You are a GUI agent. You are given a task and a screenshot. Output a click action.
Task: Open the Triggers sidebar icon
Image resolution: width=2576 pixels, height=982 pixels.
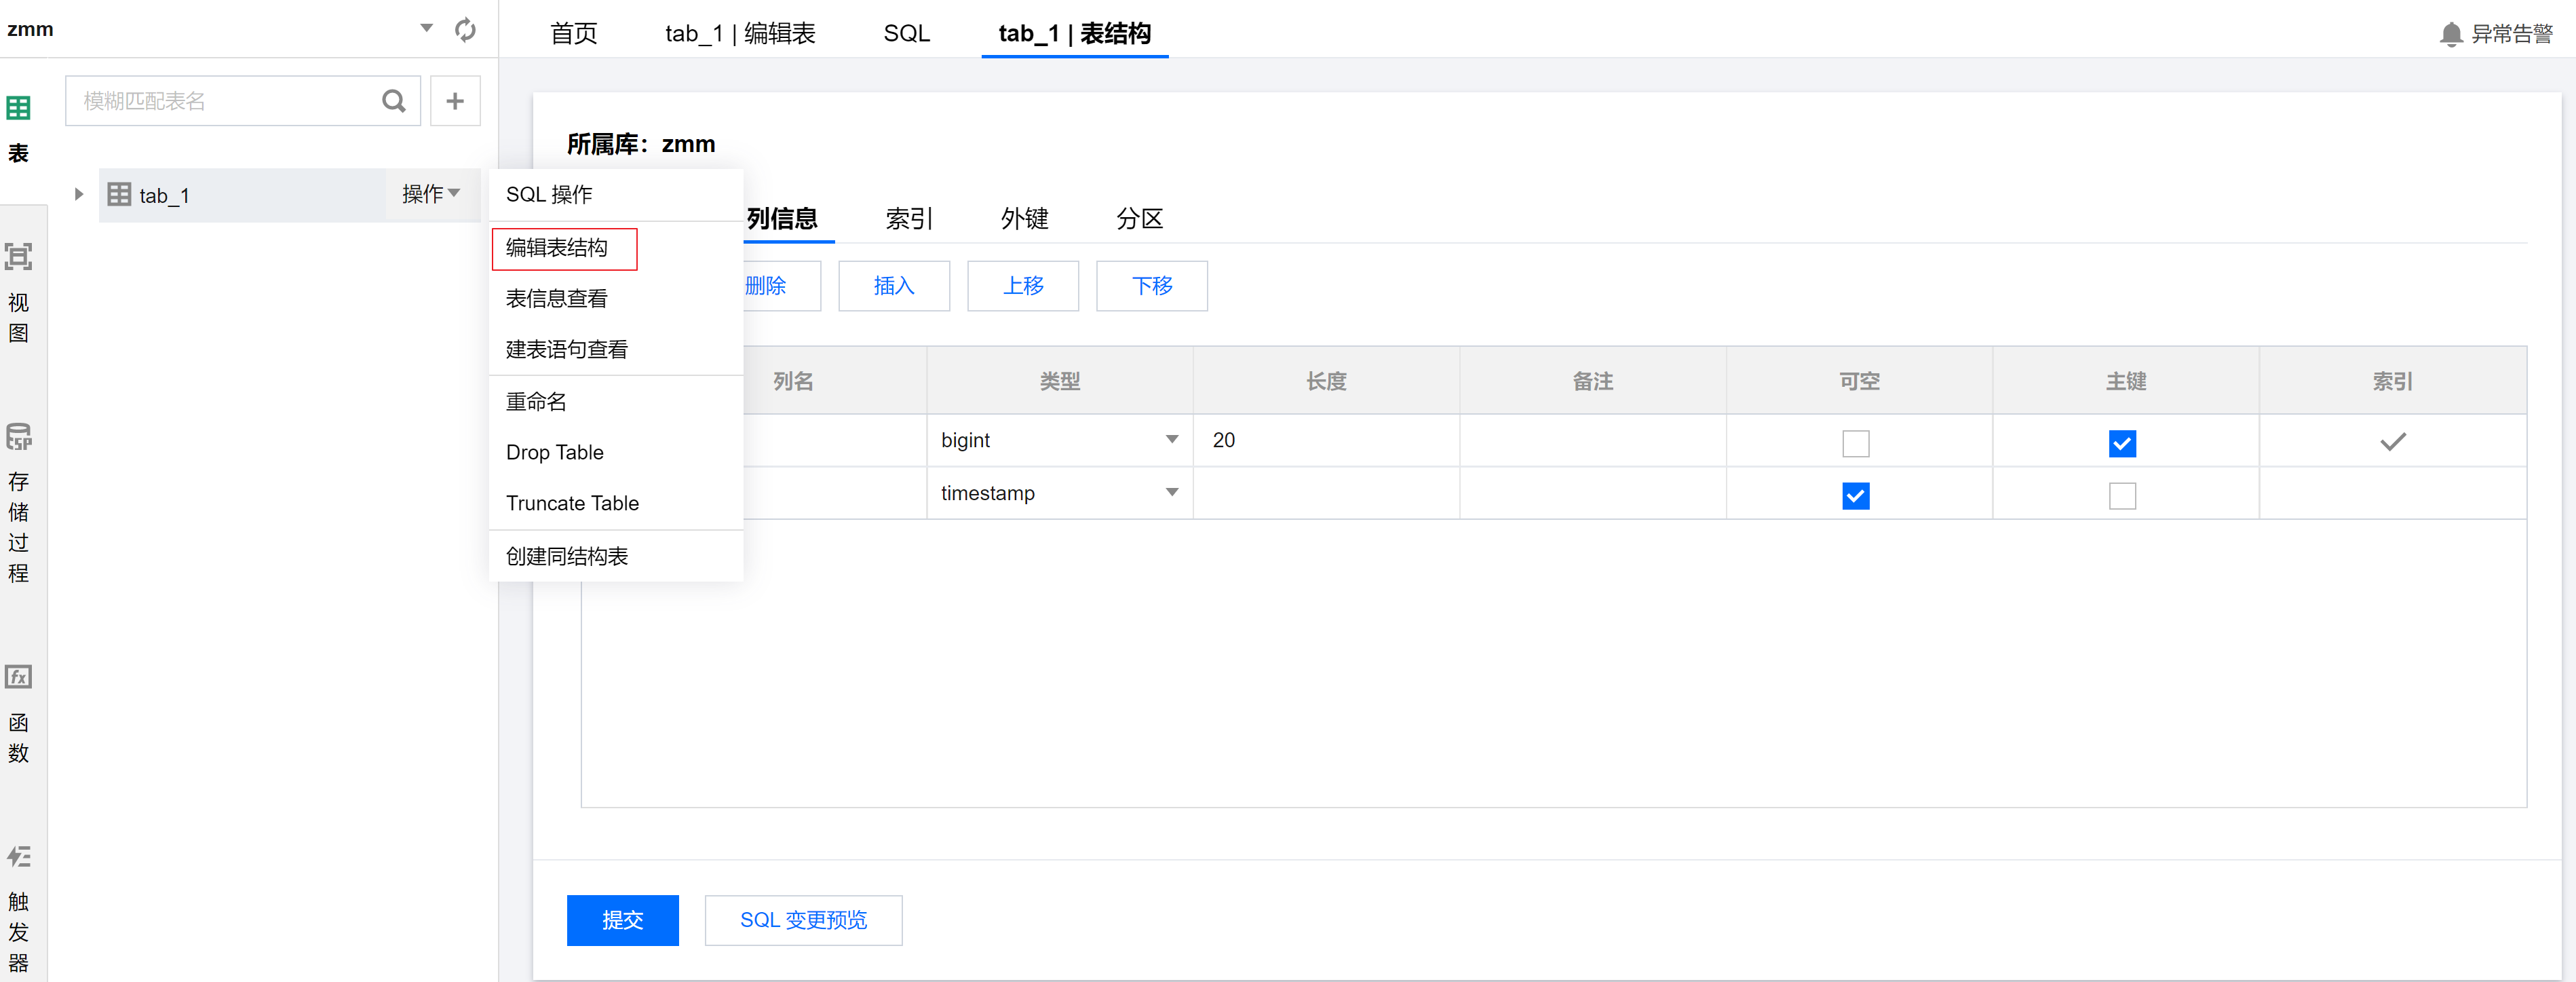19,857
